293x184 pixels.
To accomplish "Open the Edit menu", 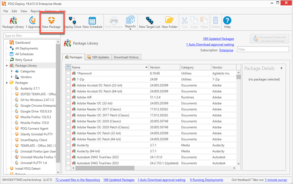I will tap(14, 11).
